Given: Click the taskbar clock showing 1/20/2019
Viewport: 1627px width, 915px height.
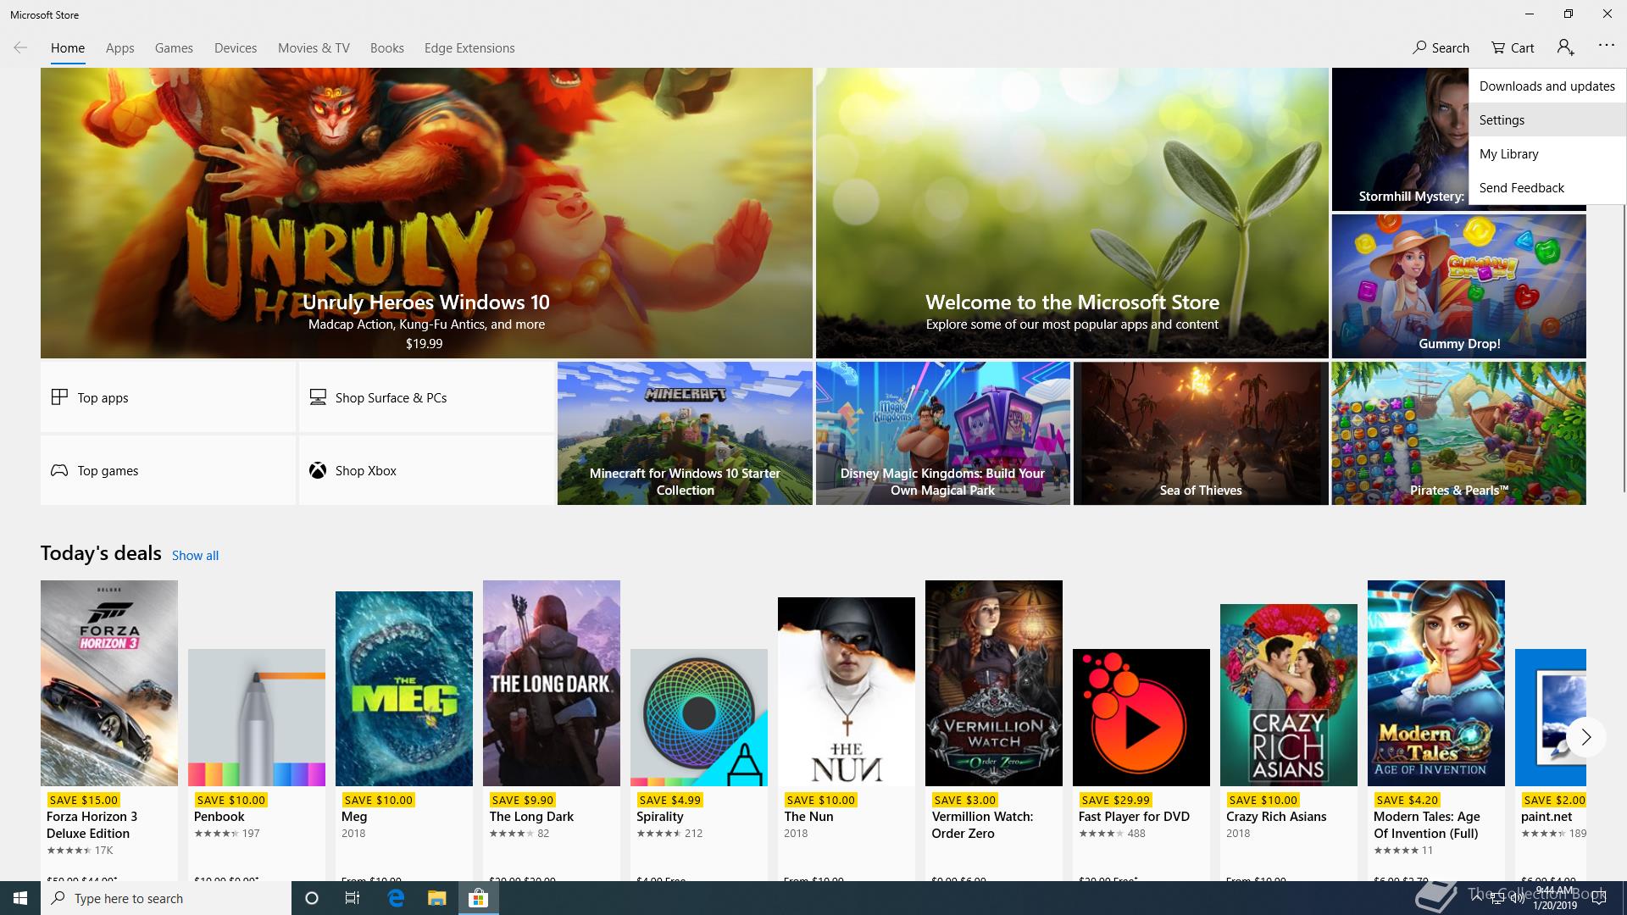Looking at the screenshot, I should [1554, 898].
